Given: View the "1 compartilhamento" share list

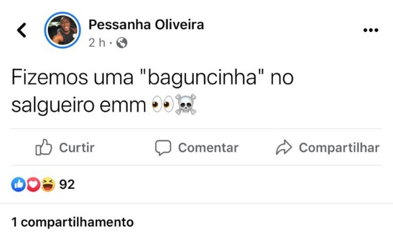Looking at the screenshot, I should (x=72, y=222).
